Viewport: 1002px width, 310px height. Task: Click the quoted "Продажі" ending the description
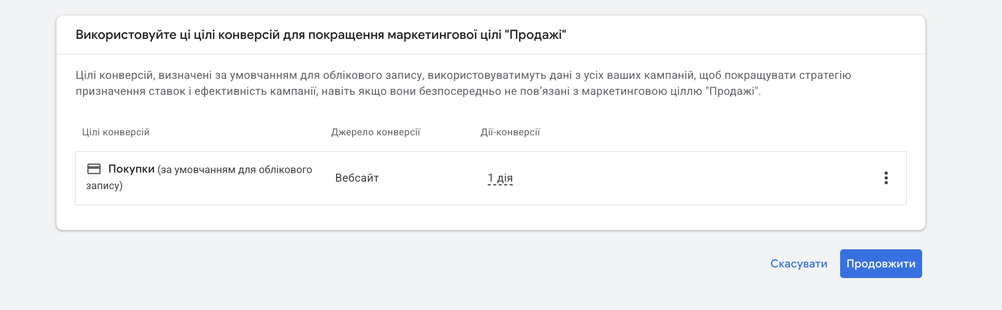tap(733, 91)
